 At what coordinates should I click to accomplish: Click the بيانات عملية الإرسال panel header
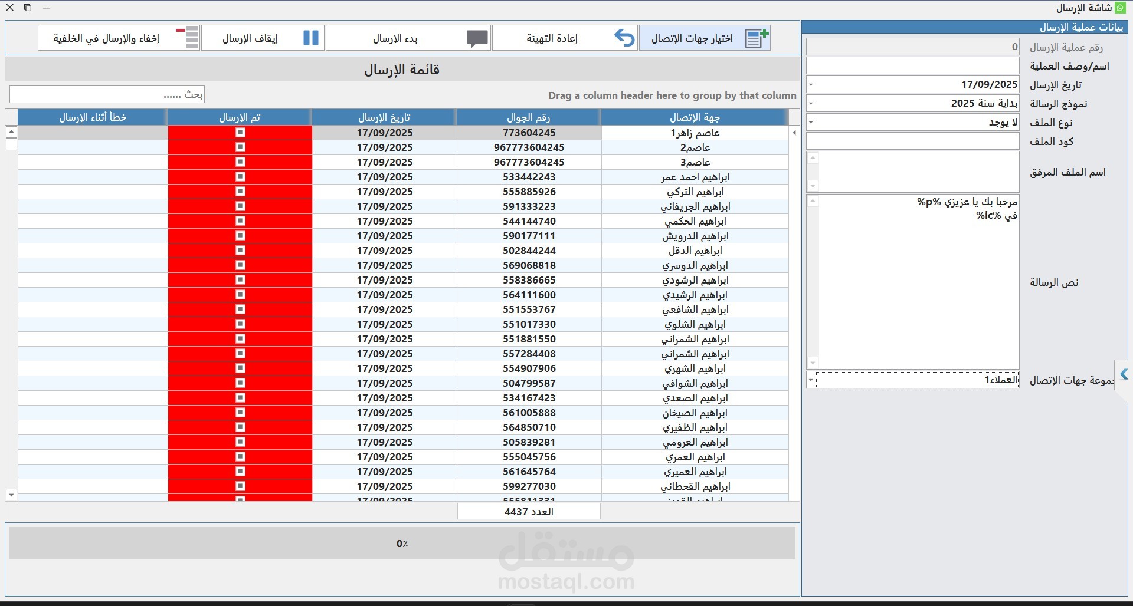point(965,27)
